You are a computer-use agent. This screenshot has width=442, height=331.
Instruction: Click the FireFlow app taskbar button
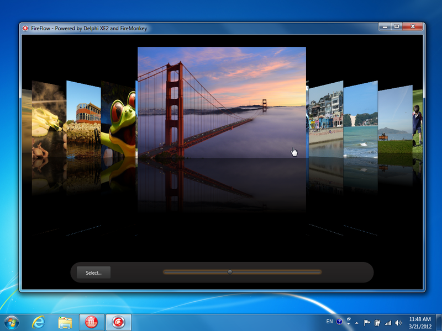[x=118, y=322]
